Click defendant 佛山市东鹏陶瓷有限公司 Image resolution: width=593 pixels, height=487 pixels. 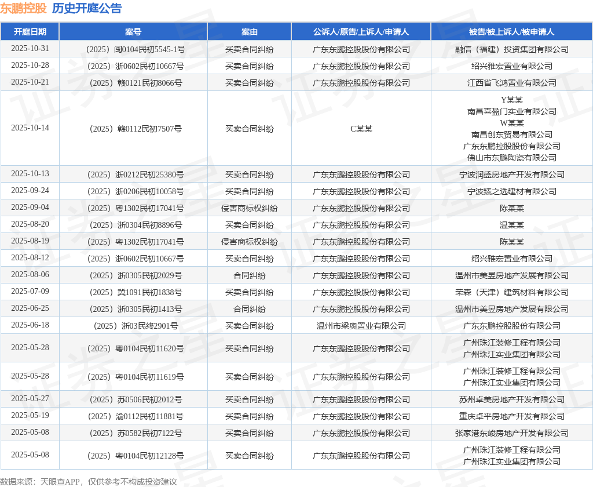512,158
